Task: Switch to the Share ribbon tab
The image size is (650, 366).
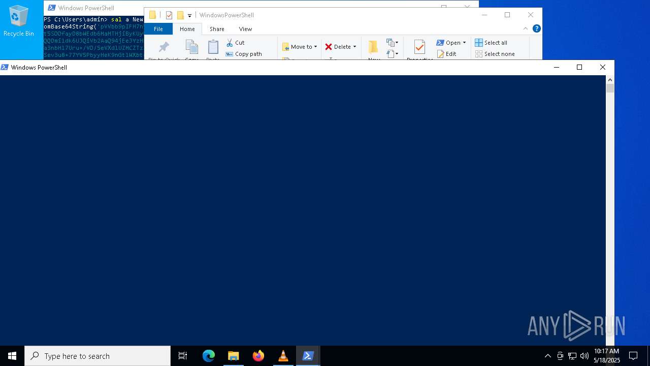Action: [217, 29]
